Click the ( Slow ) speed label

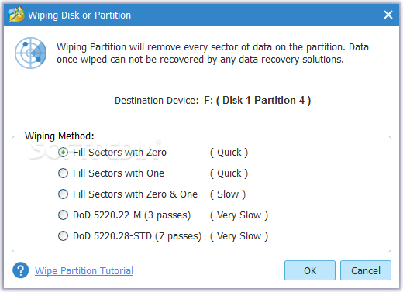click(228, 194)
